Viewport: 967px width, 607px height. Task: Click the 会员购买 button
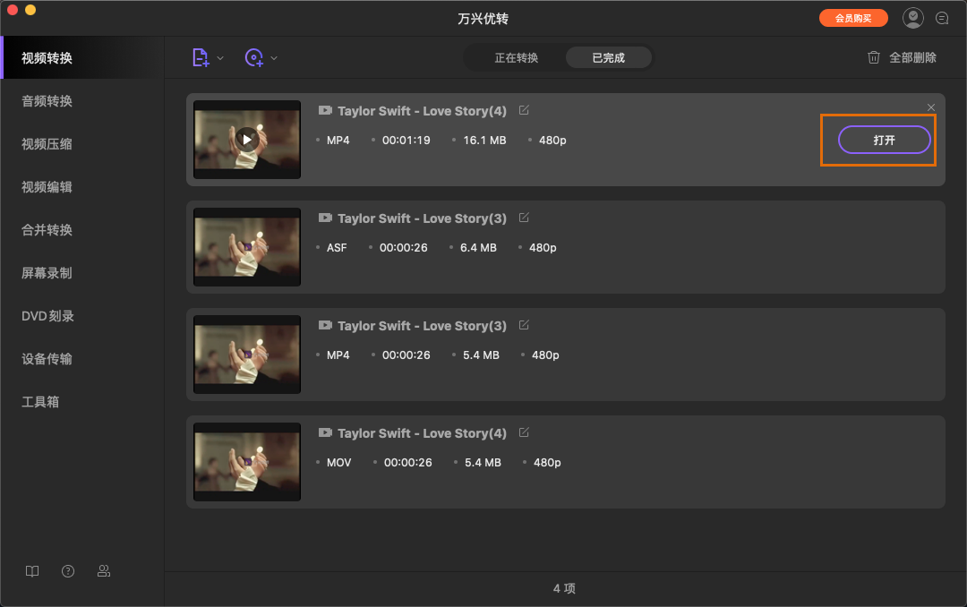tap(853, 19)
